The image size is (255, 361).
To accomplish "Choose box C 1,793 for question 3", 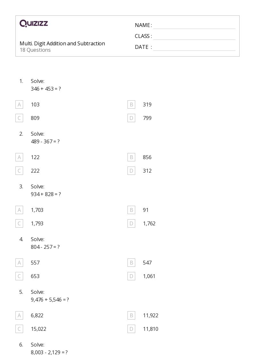I will tap(19, 223).
